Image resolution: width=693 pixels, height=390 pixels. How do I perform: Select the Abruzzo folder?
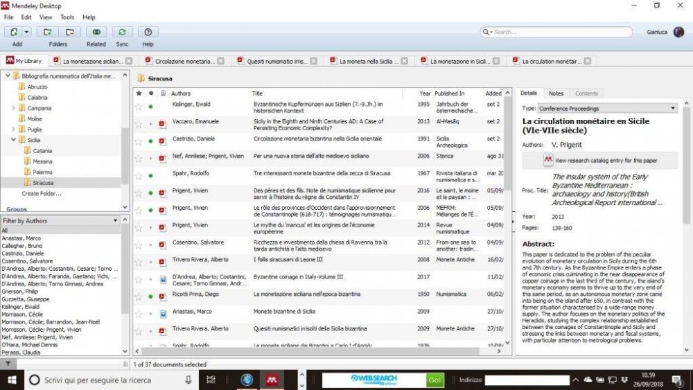point(37,87)
